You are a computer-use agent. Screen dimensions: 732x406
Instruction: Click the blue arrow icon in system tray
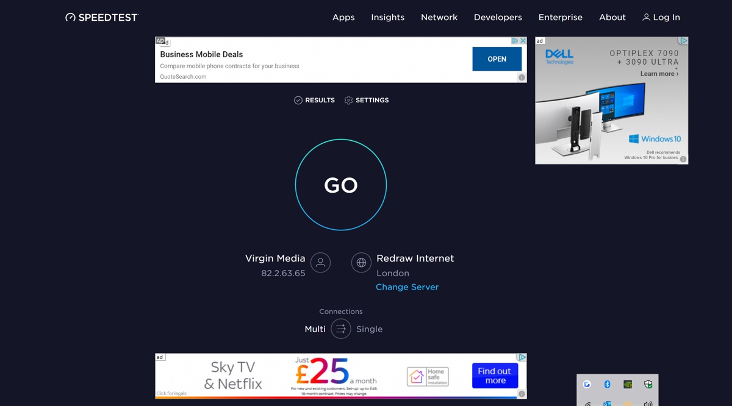click(x=587, y=384)
